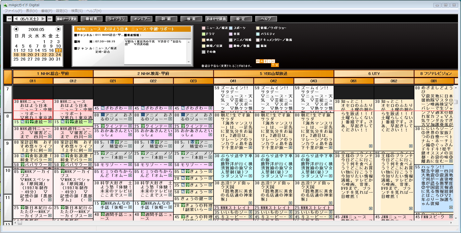Viewport: 461px width, 233px height.
Task: Select 1 NHK総合・甲府 channel header
Action: pyautogui.click(x=53, y=74)
